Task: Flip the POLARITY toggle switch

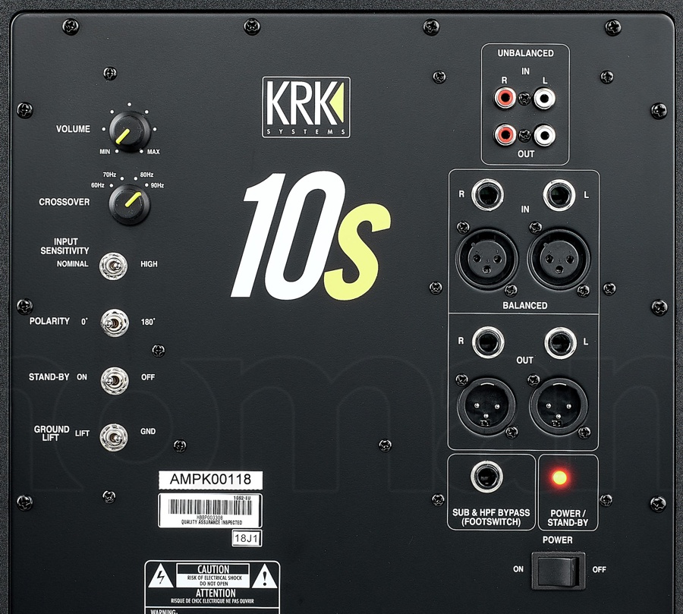Action: [115, 323]
